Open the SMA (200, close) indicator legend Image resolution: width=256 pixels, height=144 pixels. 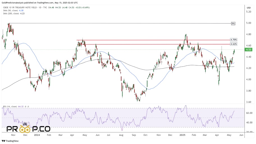[x=11, y=13]
